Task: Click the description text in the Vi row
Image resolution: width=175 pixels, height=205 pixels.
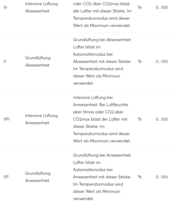Action: click(x=102, y=15)
